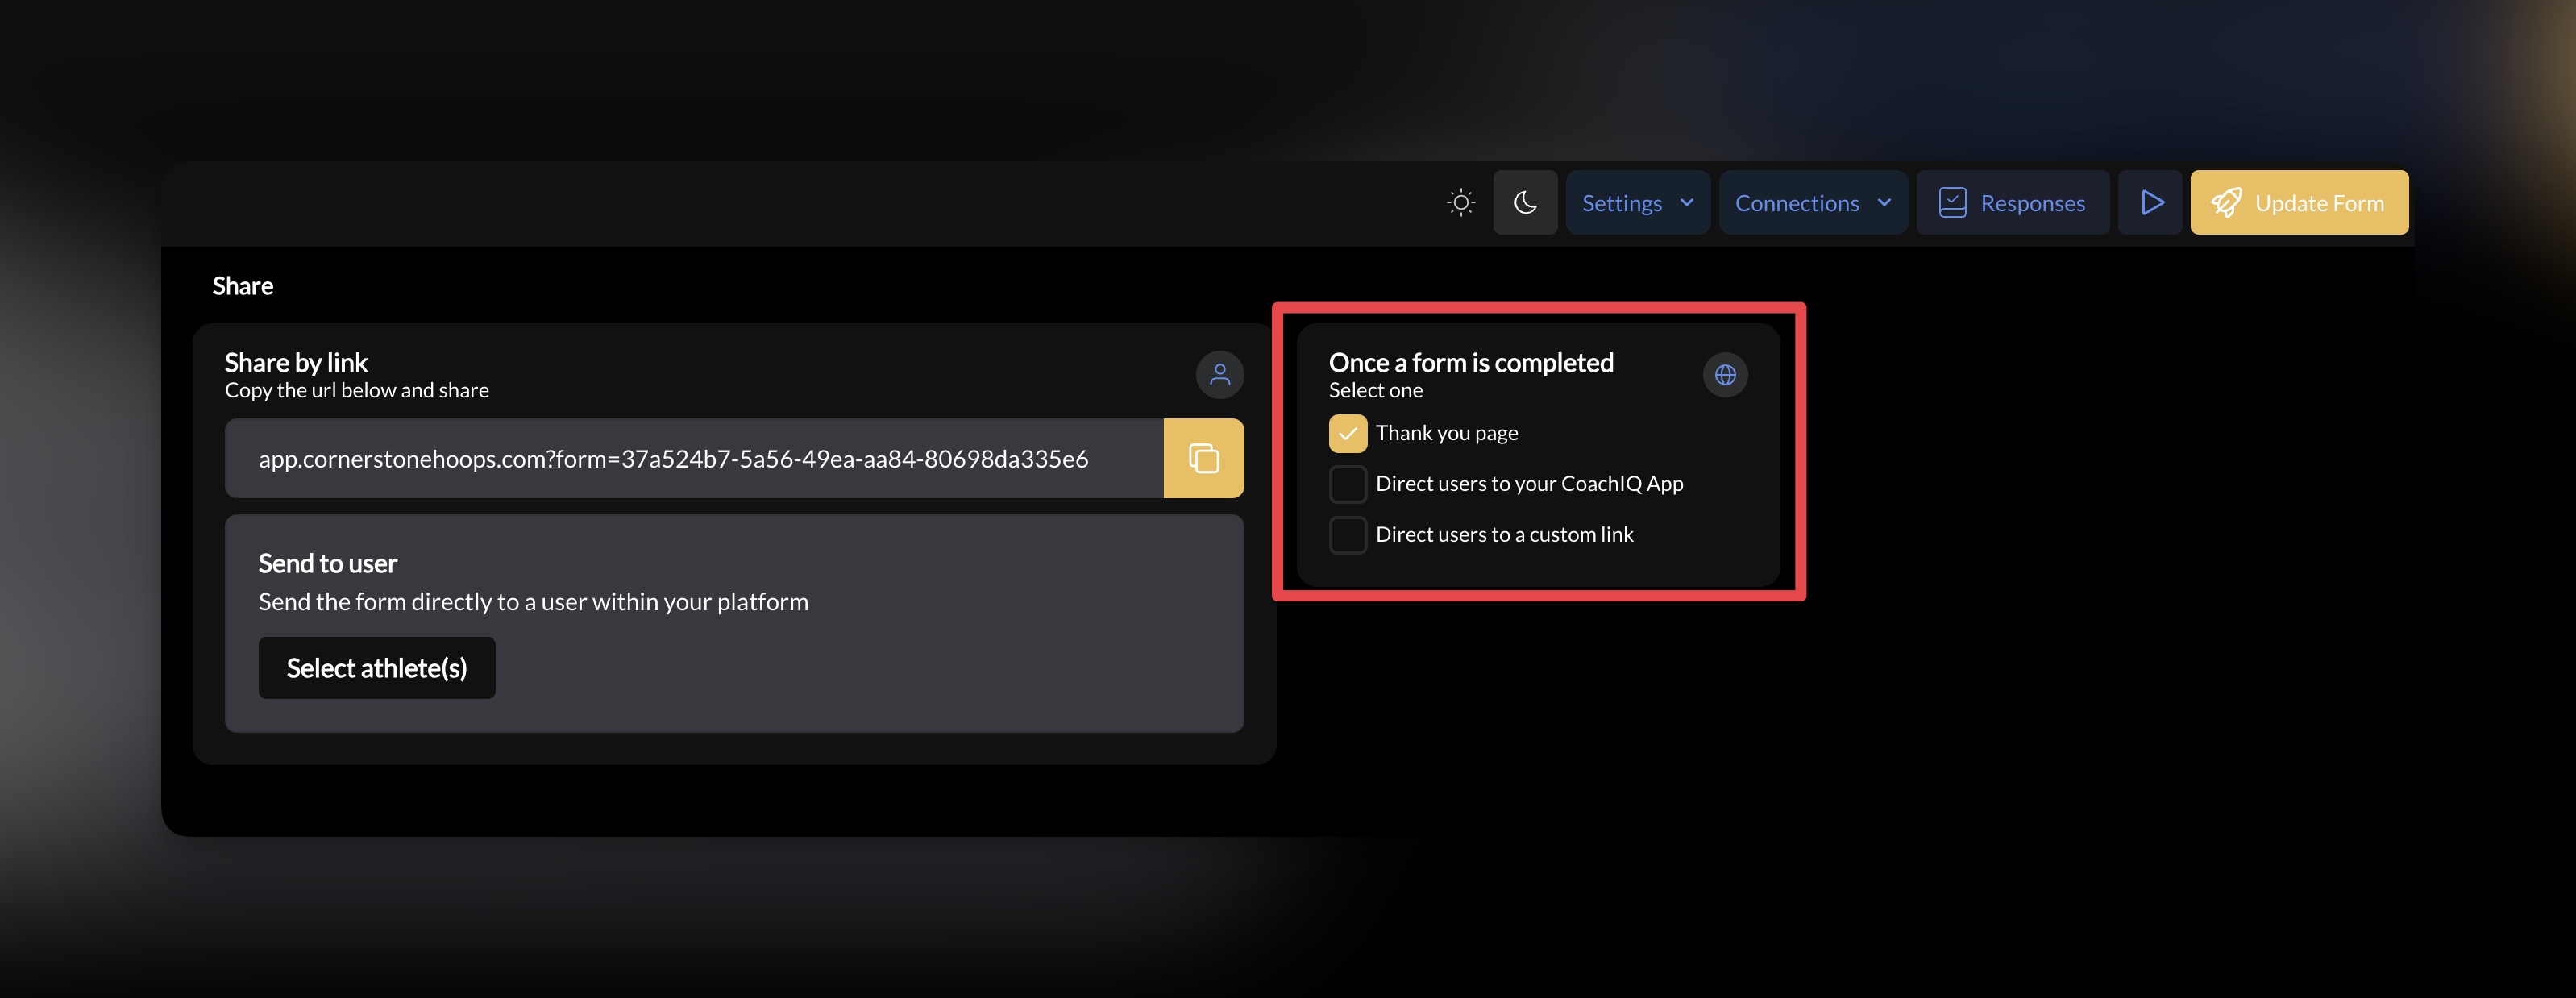Expand the Settings dropdown
The image size is (2576, 998).
(x=1638, y=202)
